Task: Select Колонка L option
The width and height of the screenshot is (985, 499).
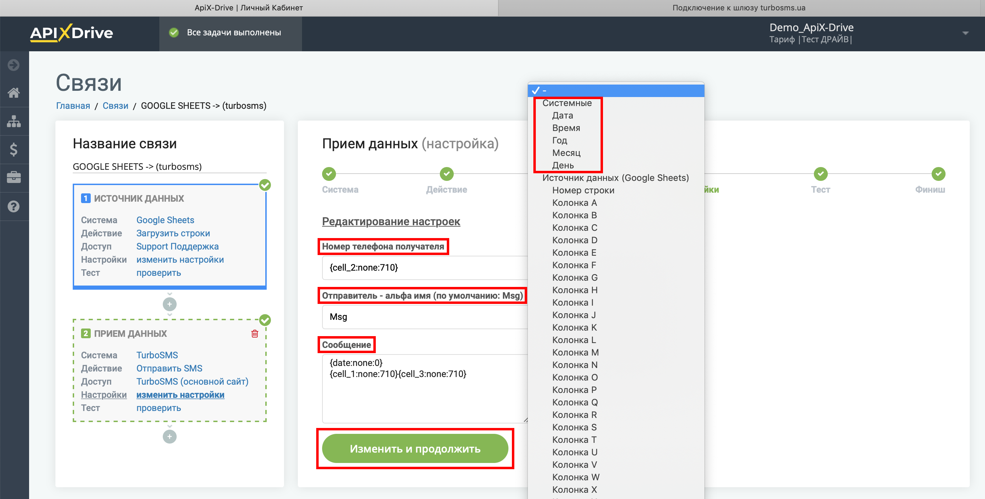Action: (x=616, y=340)
